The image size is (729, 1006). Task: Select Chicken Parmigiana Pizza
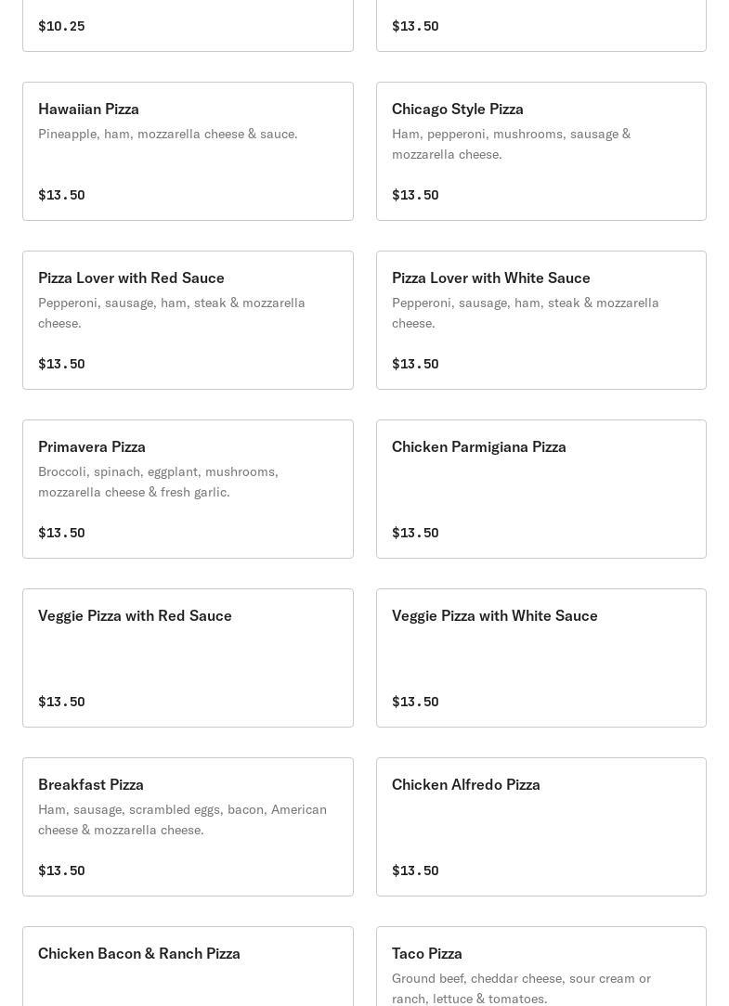(540, 489)
